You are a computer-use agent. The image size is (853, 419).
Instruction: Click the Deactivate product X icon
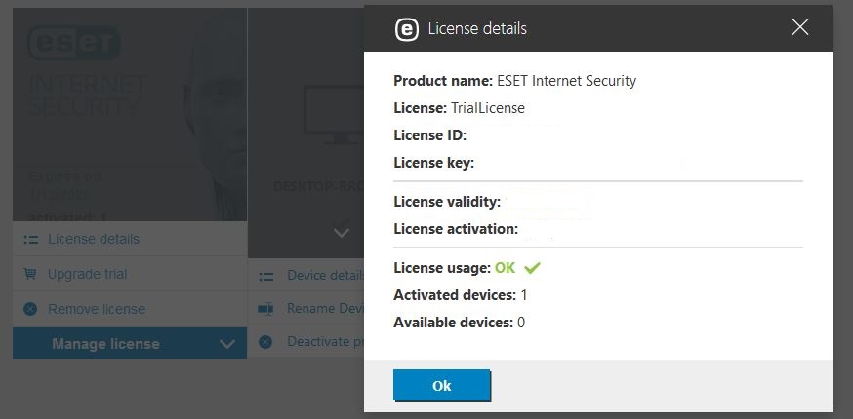tap(266, 342)
